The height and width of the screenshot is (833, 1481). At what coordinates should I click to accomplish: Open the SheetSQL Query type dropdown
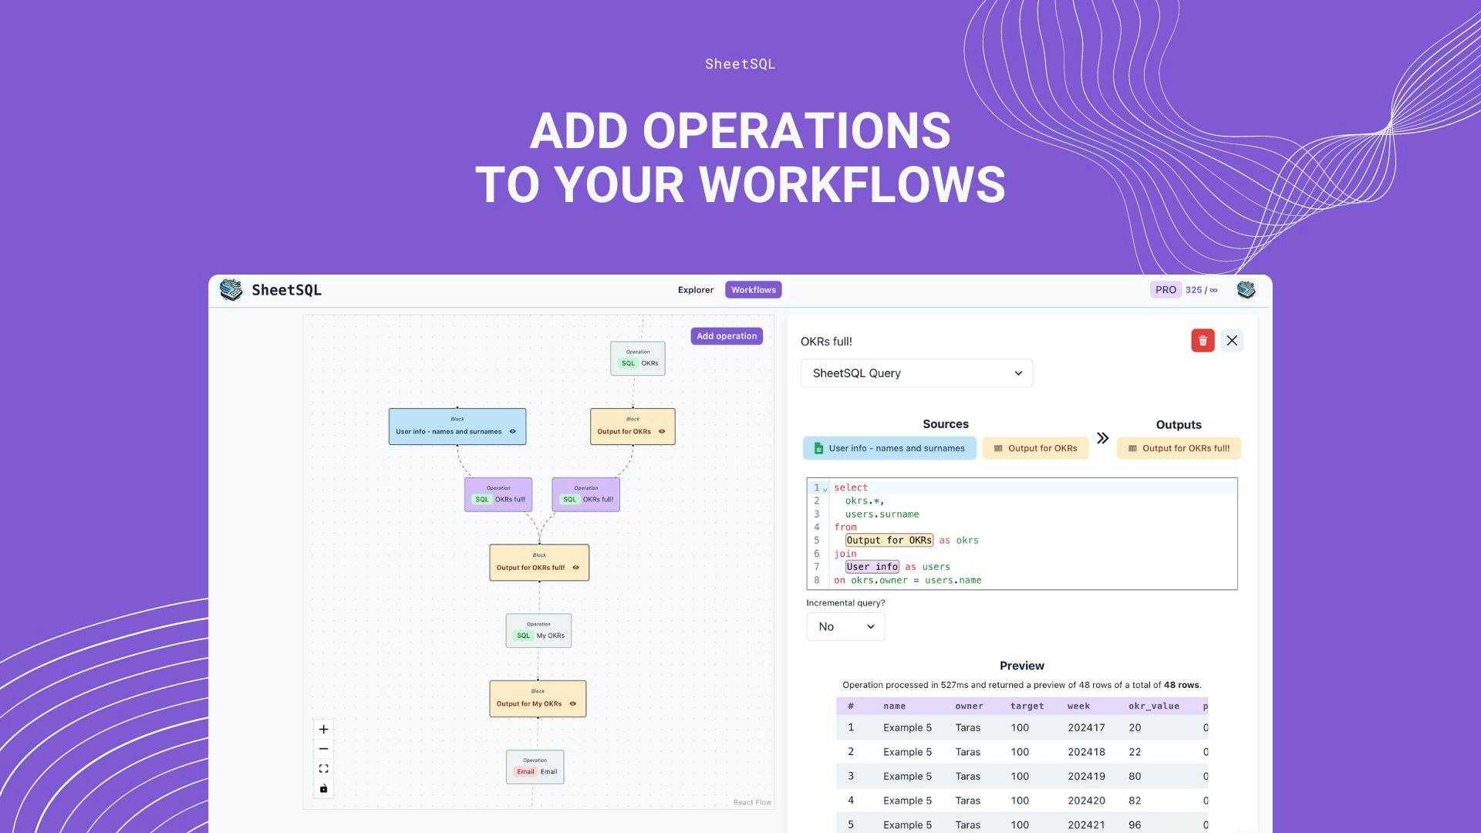click(x=916, y=373)
